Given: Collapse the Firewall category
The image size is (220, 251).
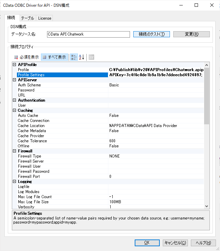Looking at the screenshot, I should (15, 151).
